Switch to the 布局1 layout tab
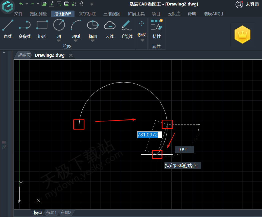 tap(51, 213)
